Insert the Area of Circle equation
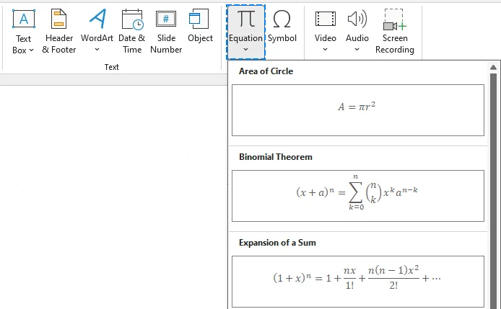 click(358, 110)
